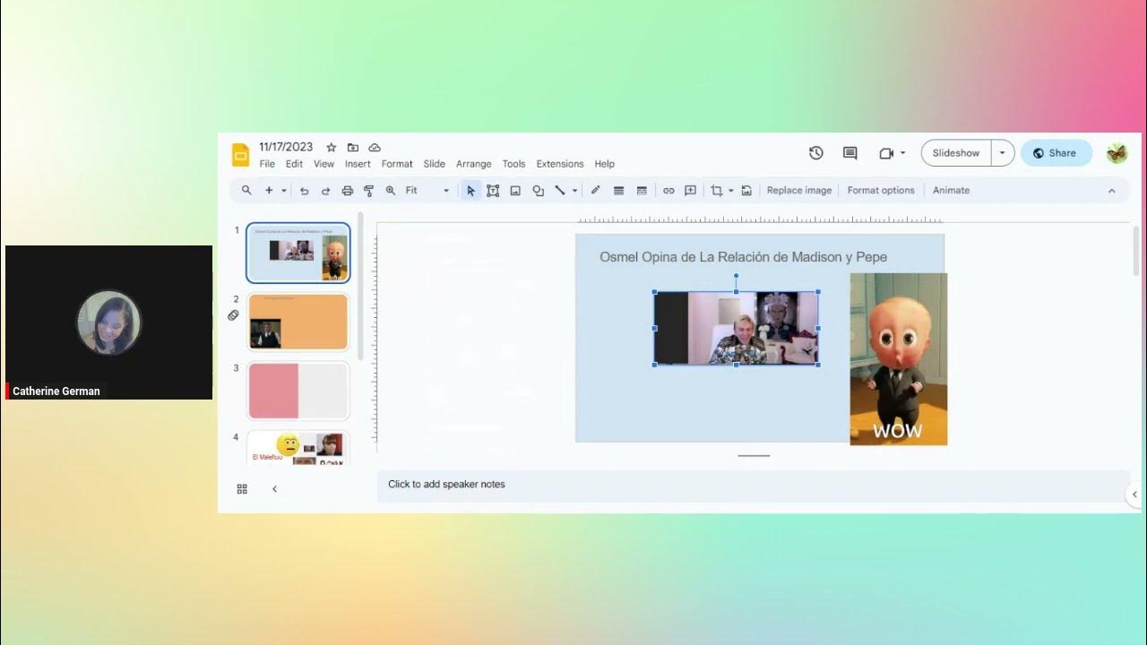Image resolution: width=1147 pixels, height=645 pixels.
Task: Open the Extensions menu
Action: (560, 164)
